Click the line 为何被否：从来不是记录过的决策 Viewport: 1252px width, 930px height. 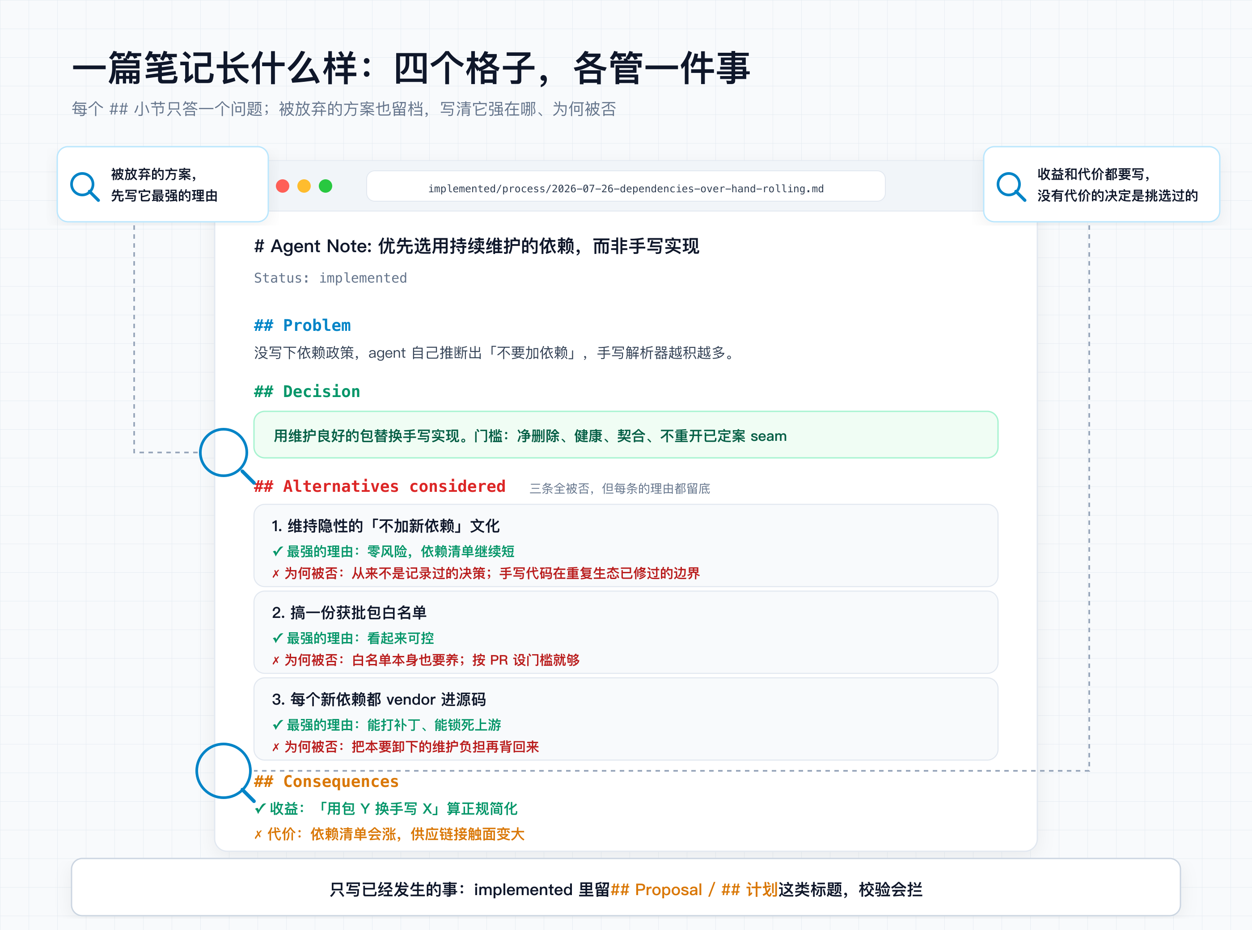(486, 573)
